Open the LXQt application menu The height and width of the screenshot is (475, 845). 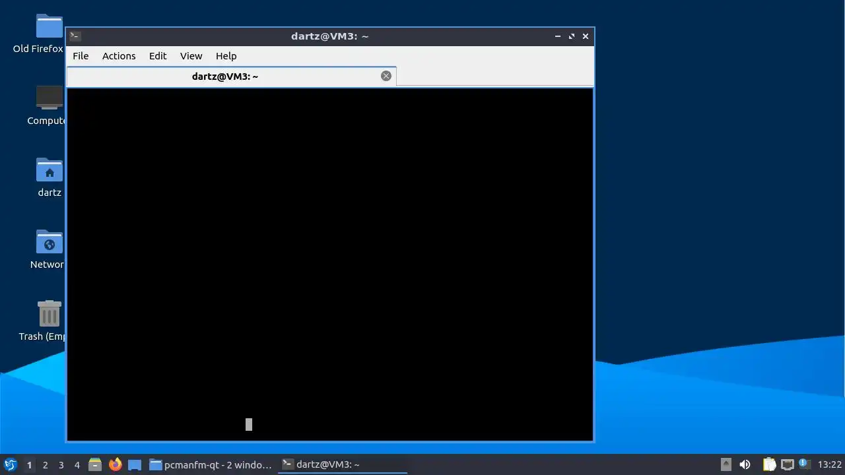(x=11, y=464)
